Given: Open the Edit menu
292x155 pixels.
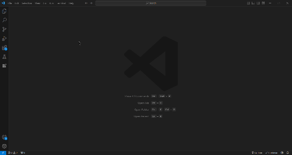Looking at the screenshot, I should pos(17,3).
